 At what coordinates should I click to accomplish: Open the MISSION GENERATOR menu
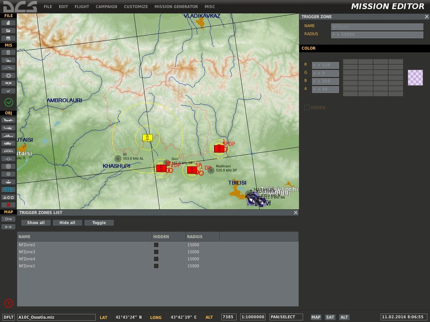click(177, 7)
